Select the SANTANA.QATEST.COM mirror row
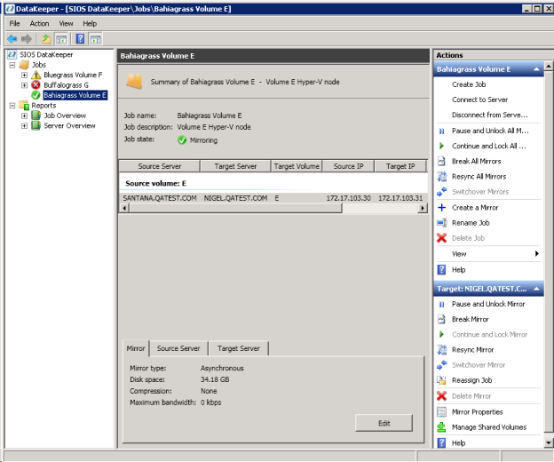Image resolution: width=554 pixels, height=462 pixels. tap(273, 198)
